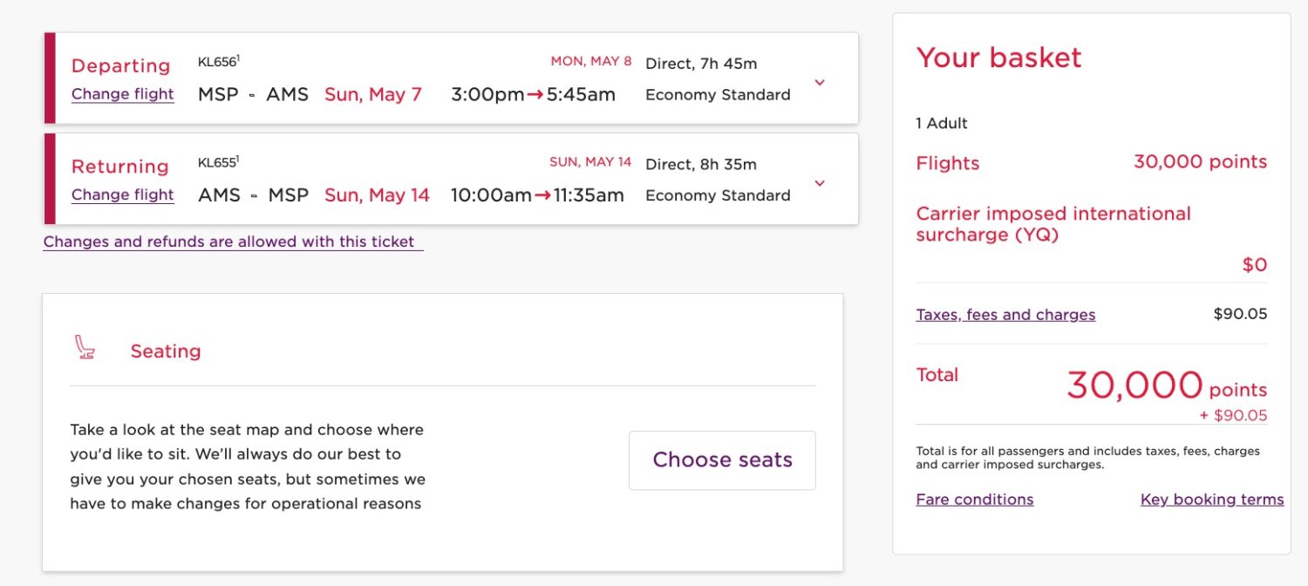Open the returning flight's Change flight link
The image size is (1308, 586).
(x=121, y=196)
